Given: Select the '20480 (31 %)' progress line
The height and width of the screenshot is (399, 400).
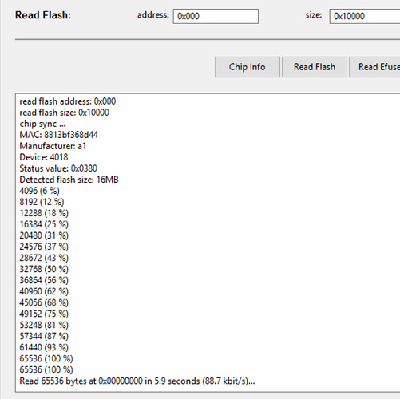Looking at the screenshot, I should click(44, 235).
